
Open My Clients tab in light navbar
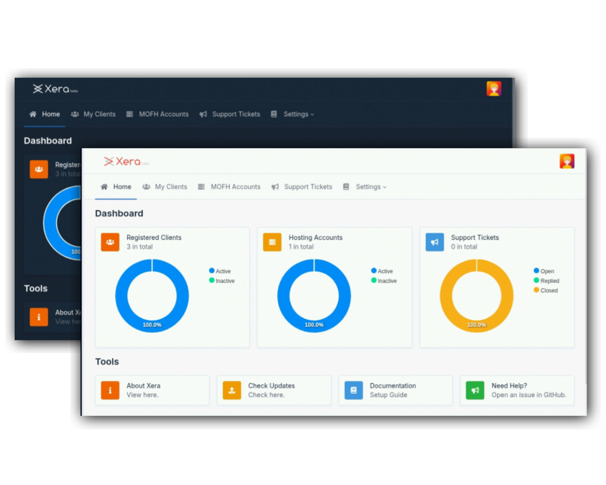pos(165,187)
